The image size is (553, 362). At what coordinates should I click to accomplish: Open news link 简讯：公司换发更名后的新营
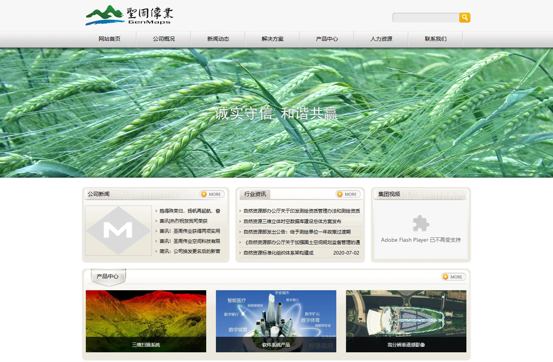click(x=190, y=251)
